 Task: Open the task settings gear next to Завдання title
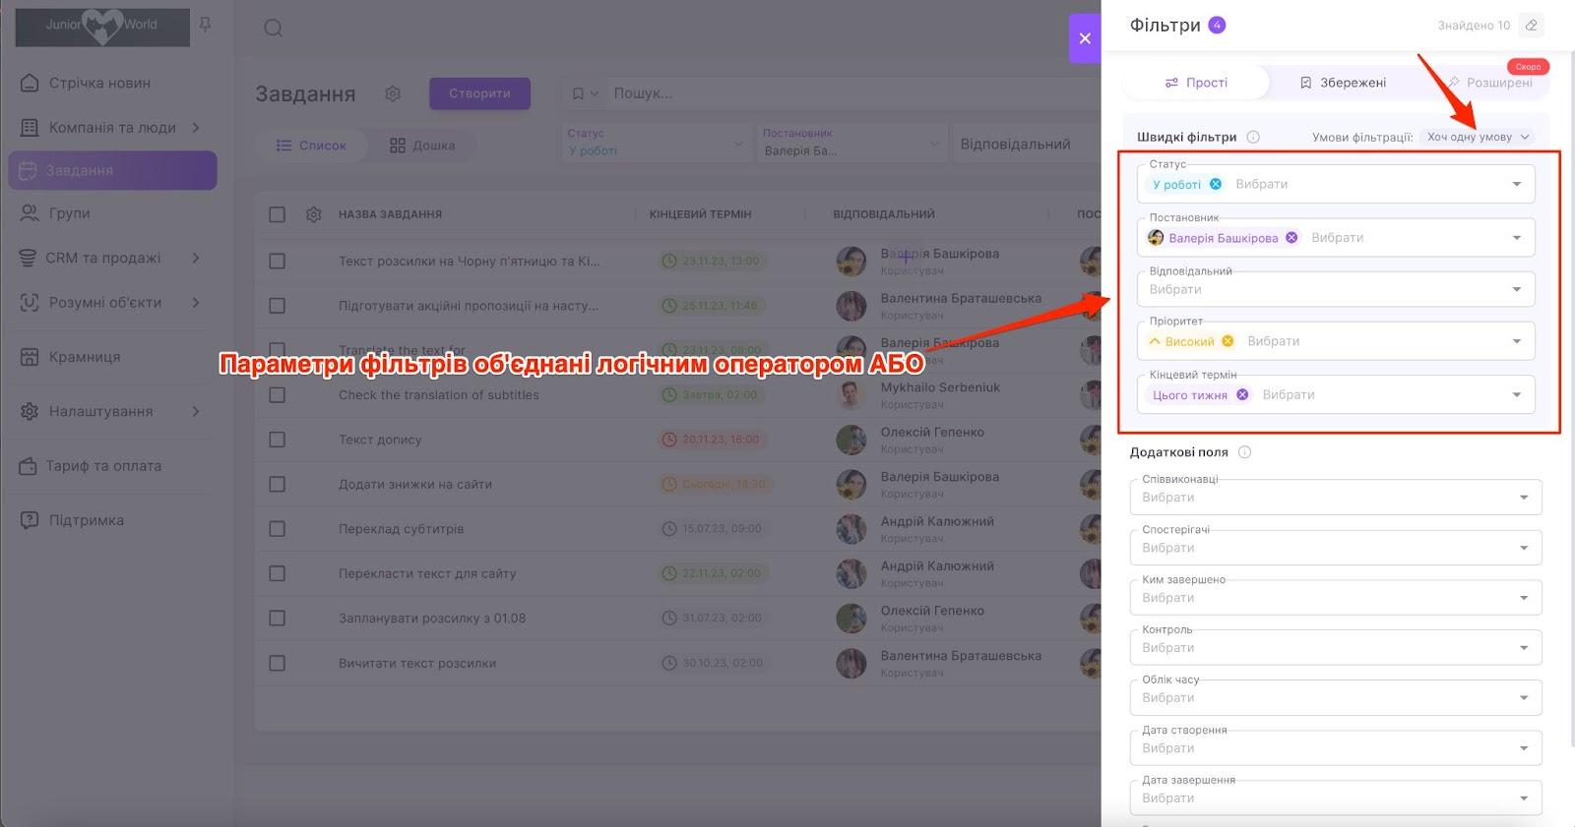(x=393, y=93)
